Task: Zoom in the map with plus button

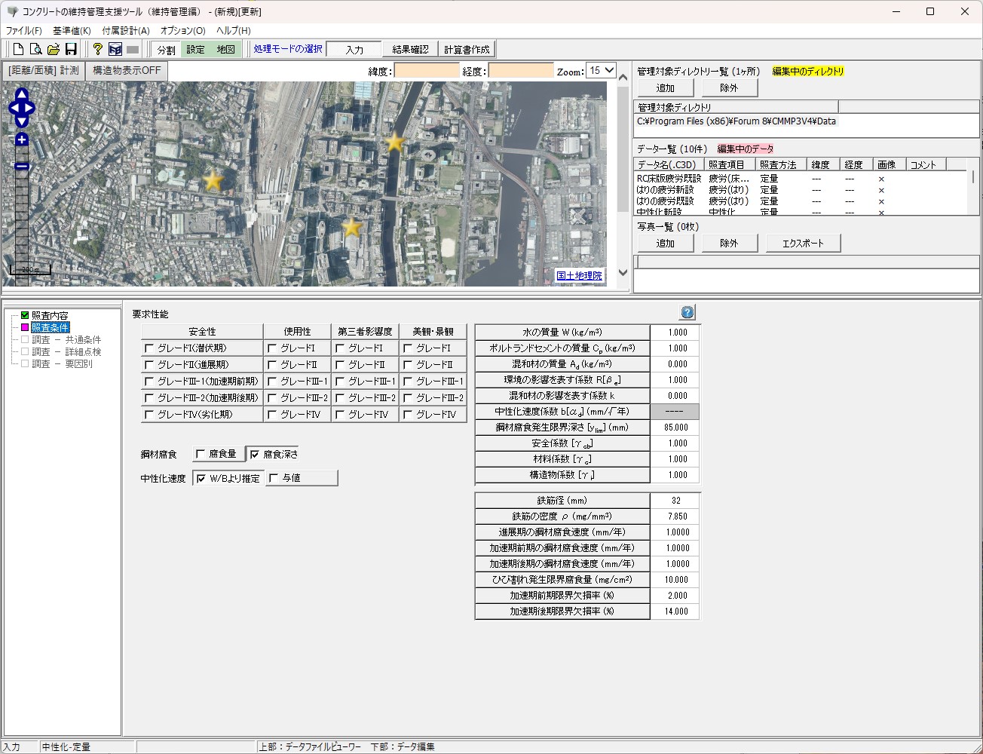Action: (x=22, y=139)
